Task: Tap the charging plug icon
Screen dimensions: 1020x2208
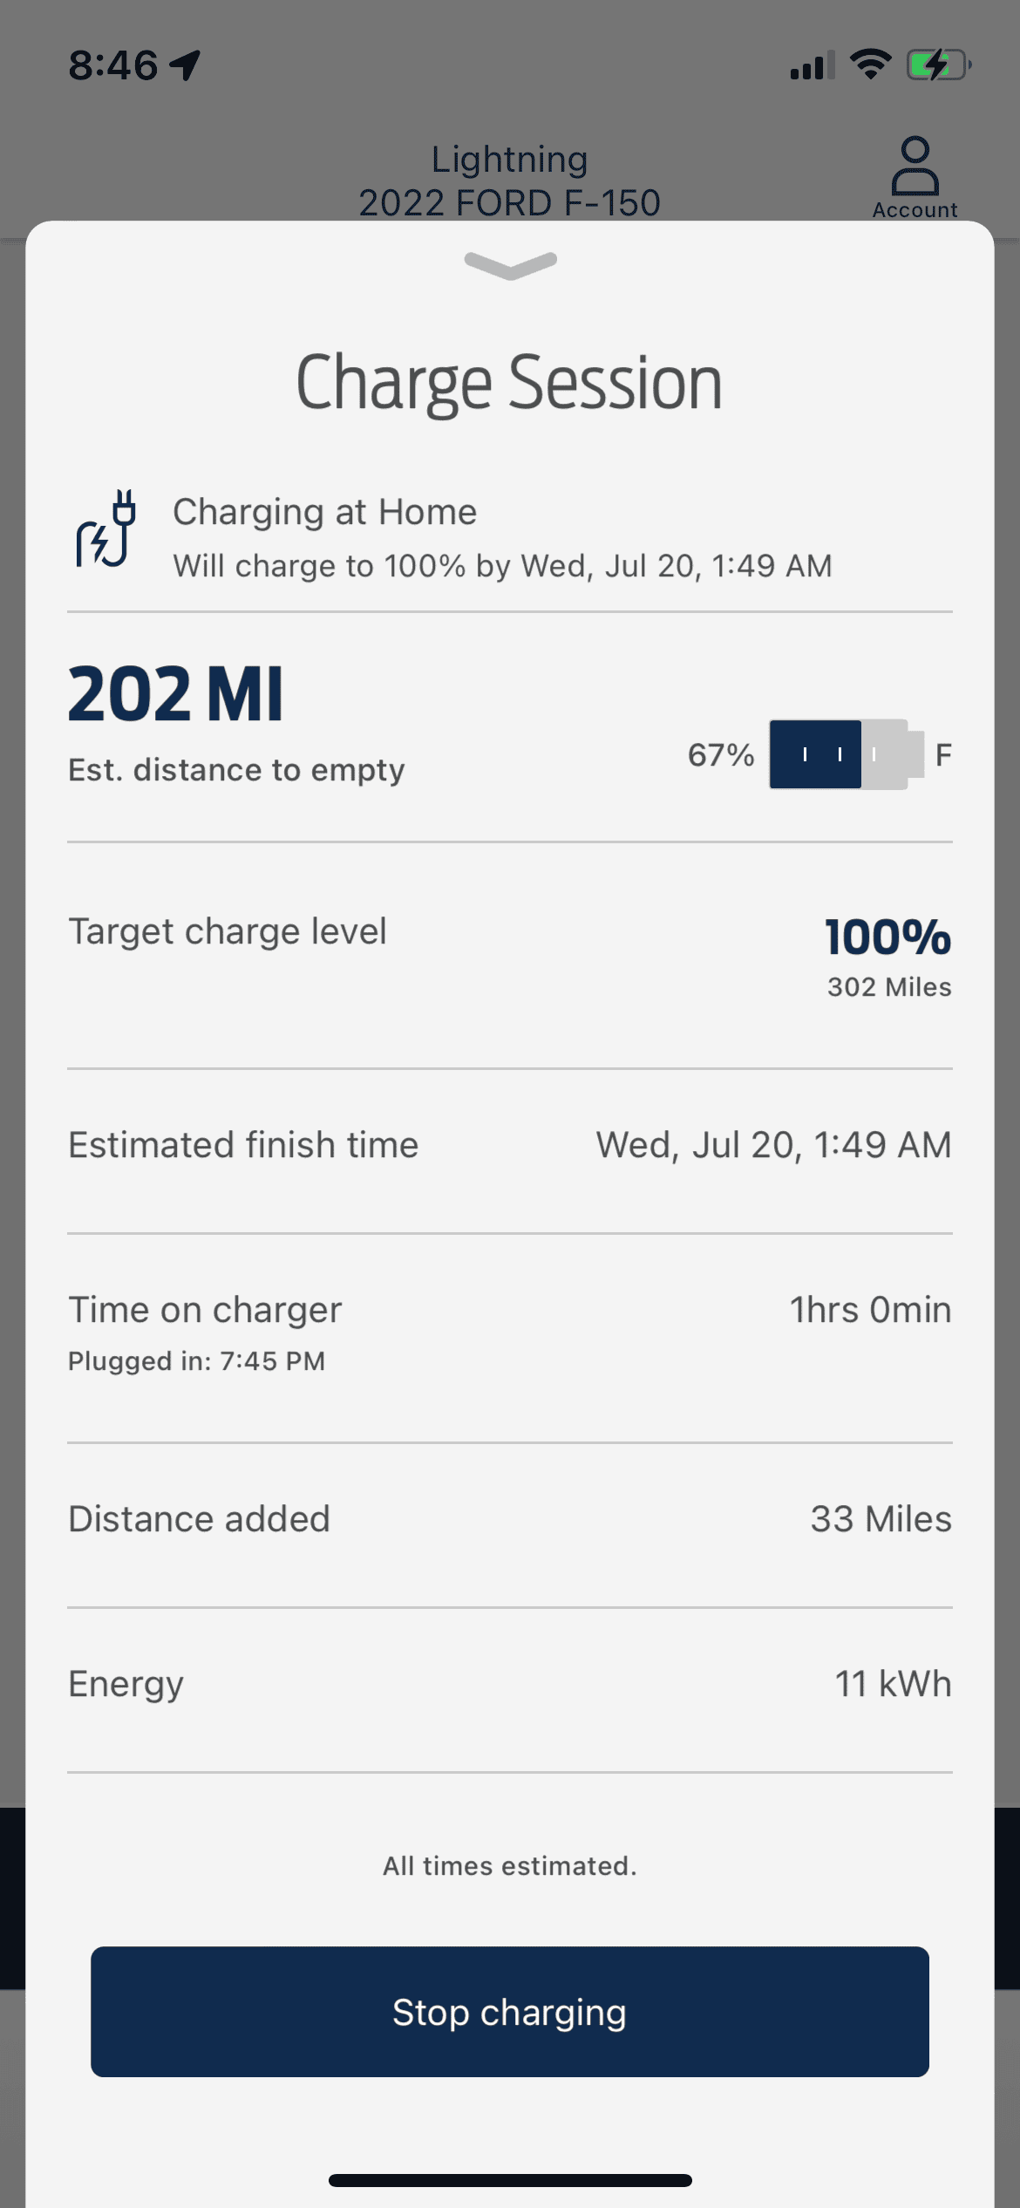Action: point(107,529)
